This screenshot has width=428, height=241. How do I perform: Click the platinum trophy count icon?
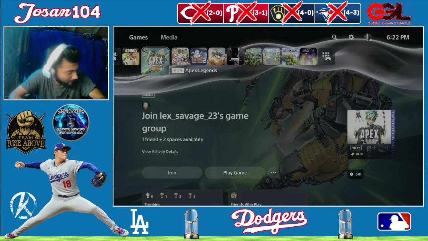coord(148,195)
